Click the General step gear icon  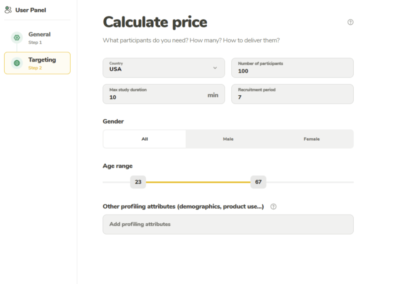[x=17, y=38]
